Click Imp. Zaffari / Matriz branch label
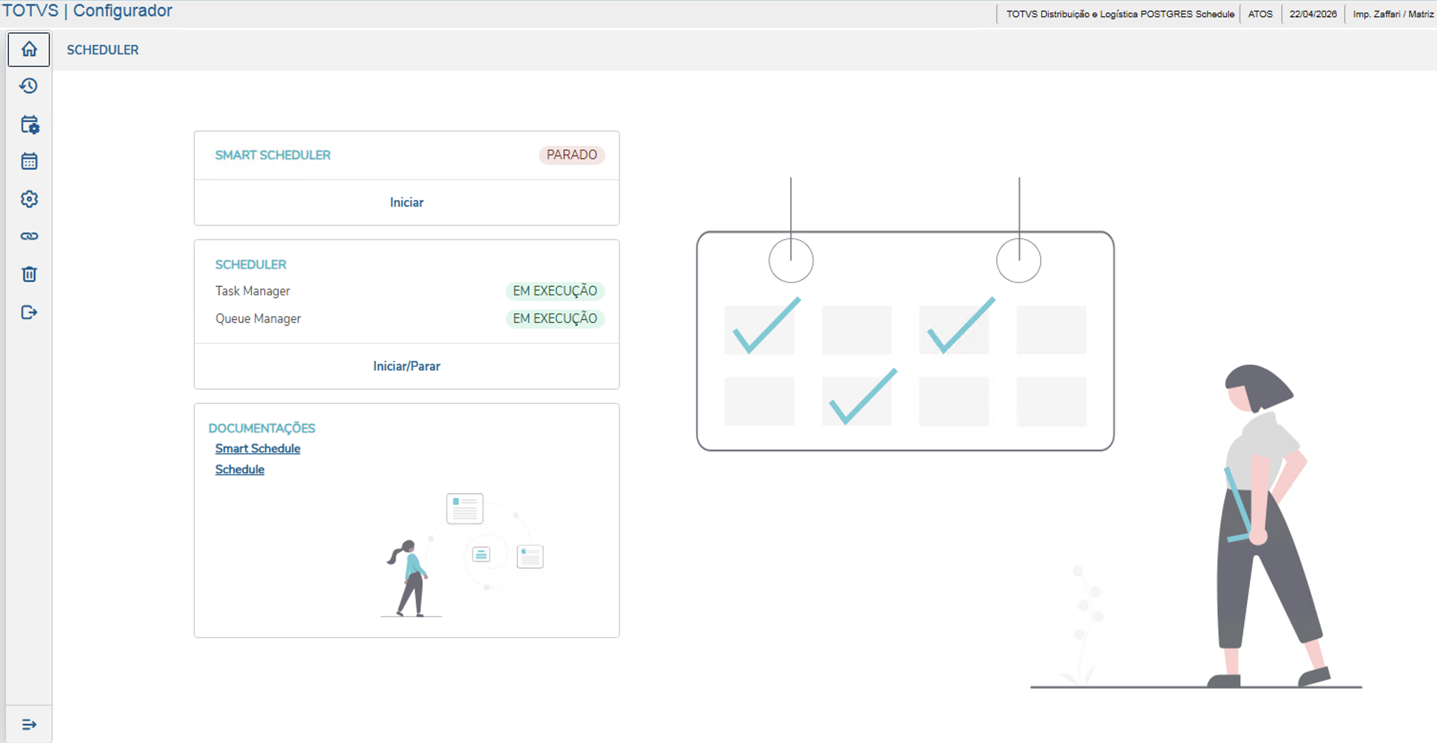1437x743 pixels. [x=1392, y=14]
